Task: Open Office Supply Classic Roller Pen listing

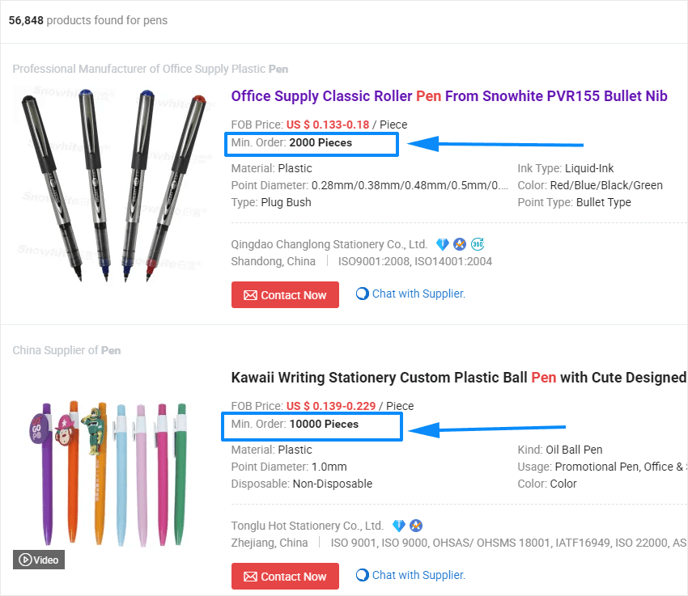Action: pos(449,96)
